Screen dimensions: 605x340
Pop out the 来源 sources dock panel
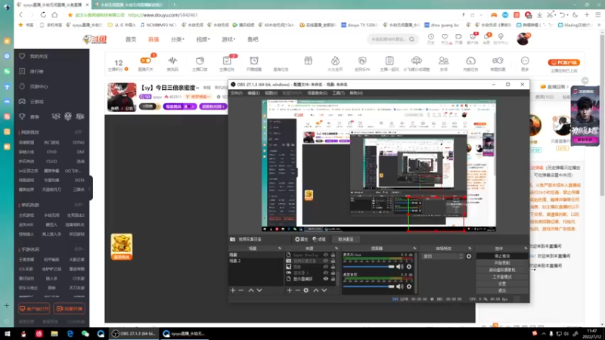[x=337, y=249]
